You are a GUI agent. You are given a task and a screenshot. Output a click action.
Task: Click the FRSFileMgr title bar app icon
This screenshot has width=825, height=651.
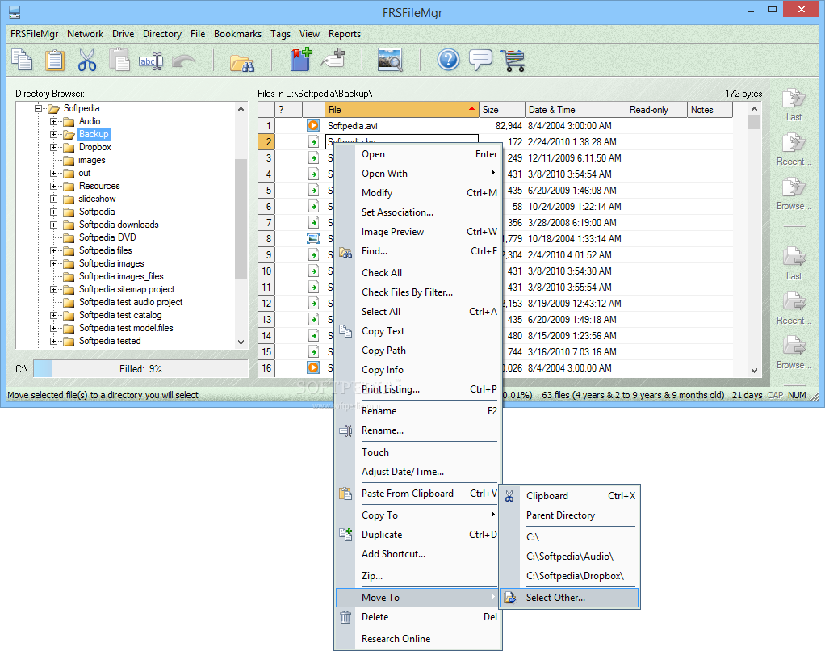click(x=15, y=11)
